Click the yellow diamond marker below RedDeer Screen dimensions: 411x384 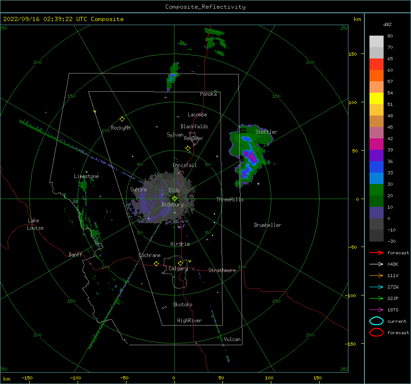(188, 148)
